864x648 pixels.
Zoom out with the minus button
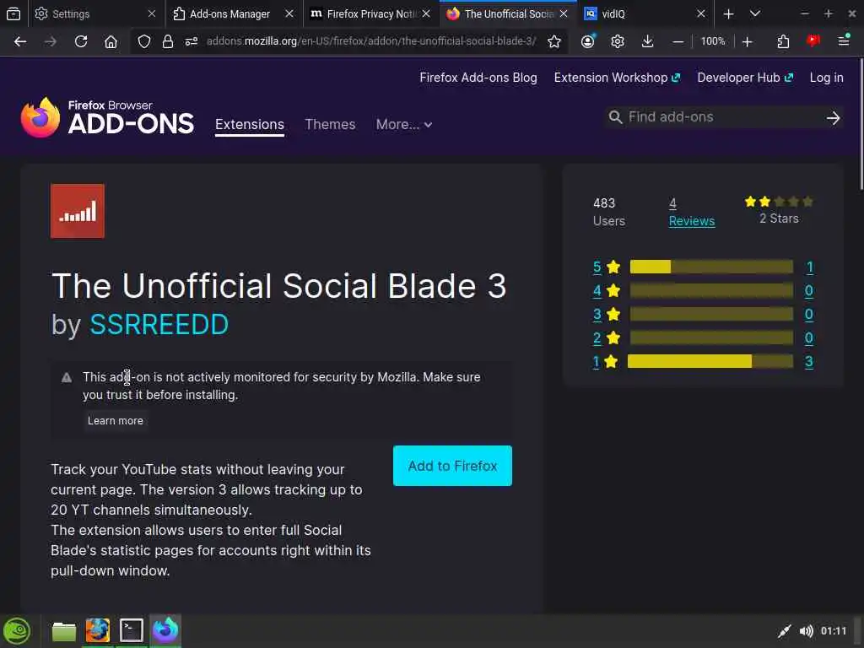[x=678, y=41]
